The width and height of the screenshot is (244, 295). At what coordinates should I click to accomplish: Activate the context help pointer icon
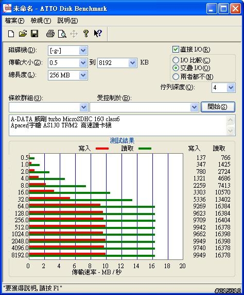98,34
